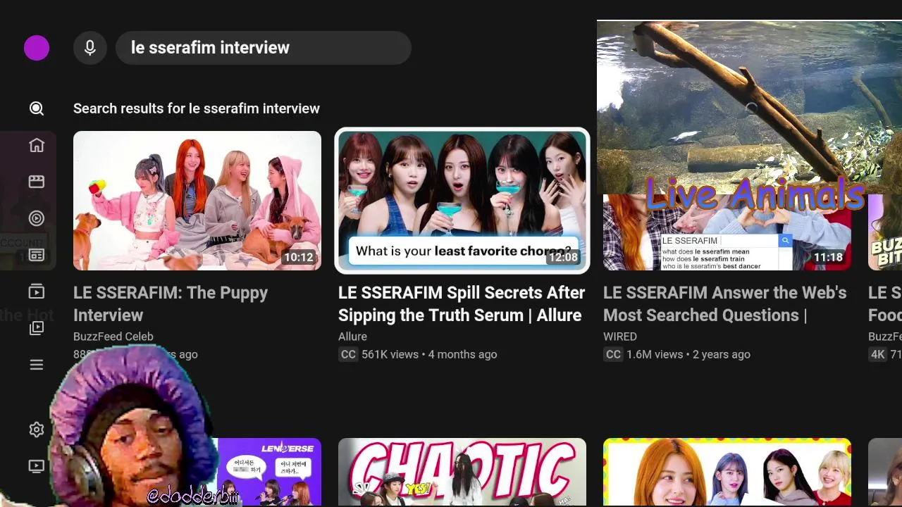Image resolution: width=902 pixels, height=507 pixels.
Task: Expand the sidebar hamburger menu
Action: (x=37, y=365)
